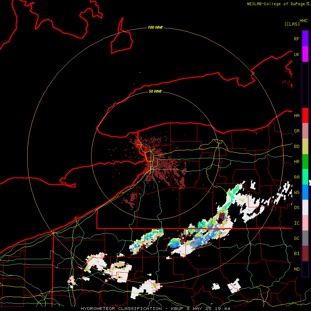The image size is (311, 311).
Task: Click the HA red legend swatch
Action: tap(305, 115)
